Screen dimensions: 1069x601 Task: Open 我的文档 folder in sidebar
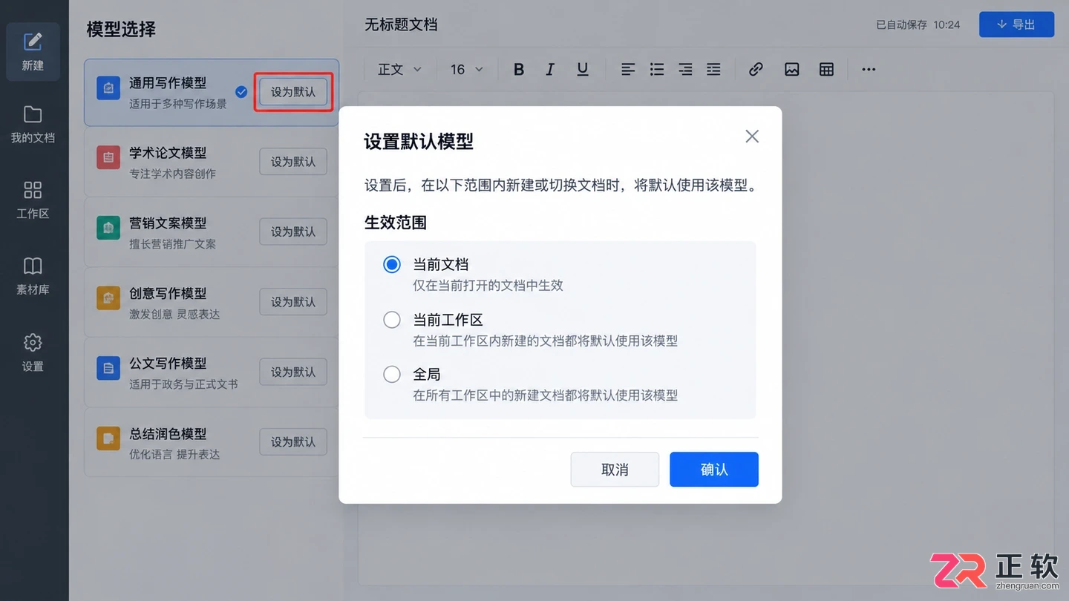coord(33,124)
